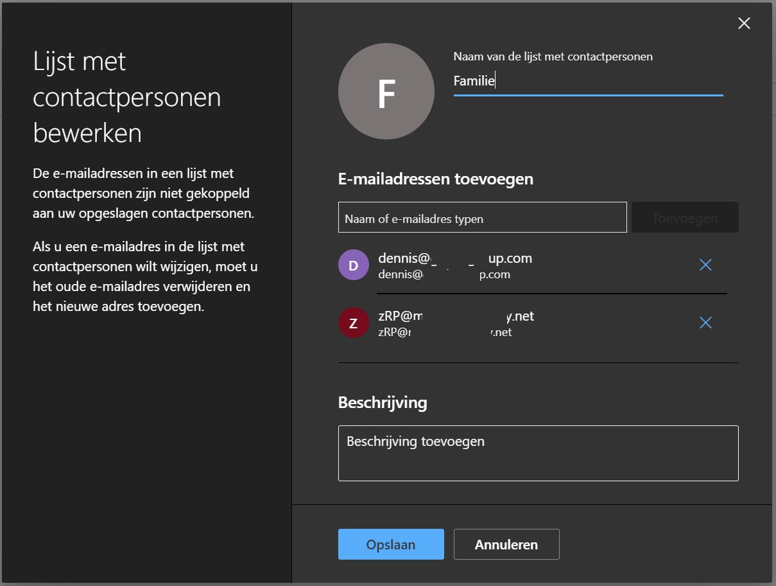Click the 'Beschrijving toevoegen' text box

tap(538, 453)
